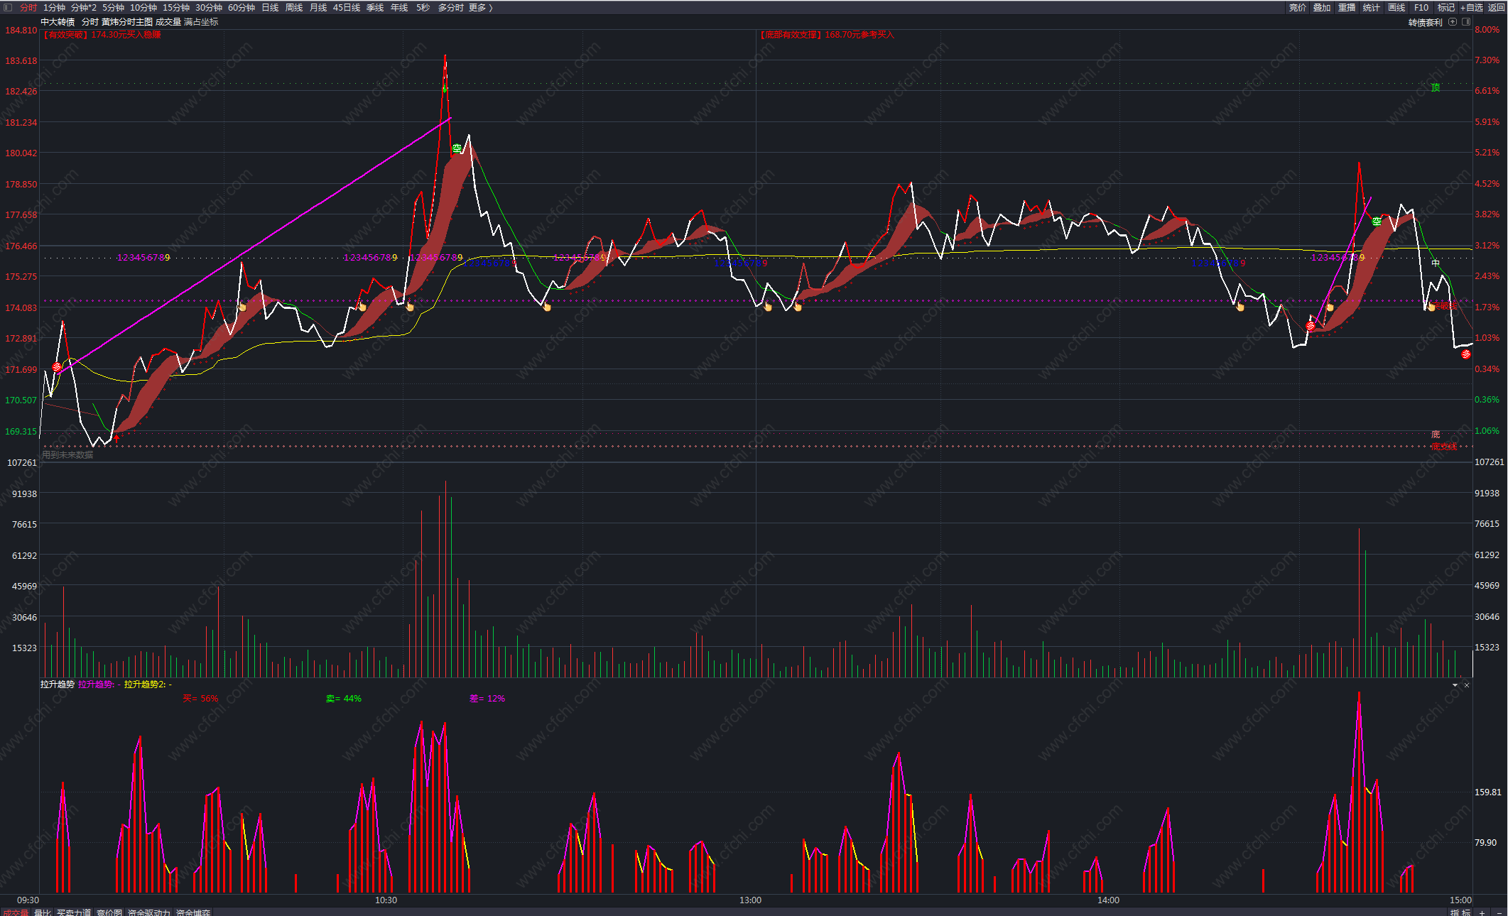The image size is (1508, 916).
Task: Open the 拉升趋势 panel dropdown arrow
Action: click(1455, 685)
